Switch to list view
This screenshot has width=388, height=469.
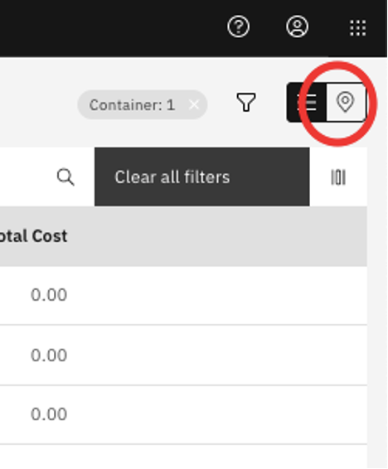tap(306, 102)
